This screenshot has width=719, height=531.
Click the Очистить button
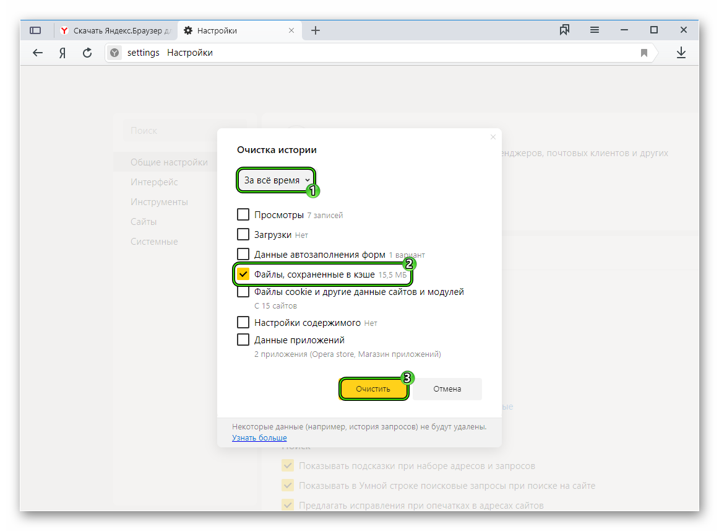(373, 388)
